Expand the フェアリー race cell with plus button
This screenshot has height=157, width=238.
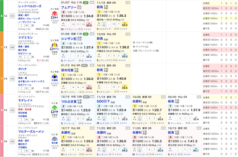(x=91, y=2)
